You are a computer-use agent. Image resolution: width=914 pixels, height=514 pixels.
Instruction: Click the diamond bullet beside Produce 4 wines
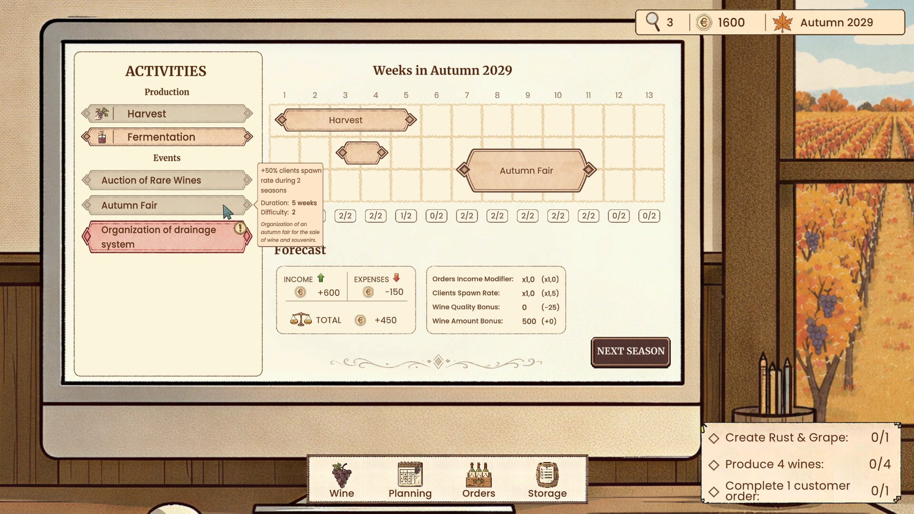714,465
